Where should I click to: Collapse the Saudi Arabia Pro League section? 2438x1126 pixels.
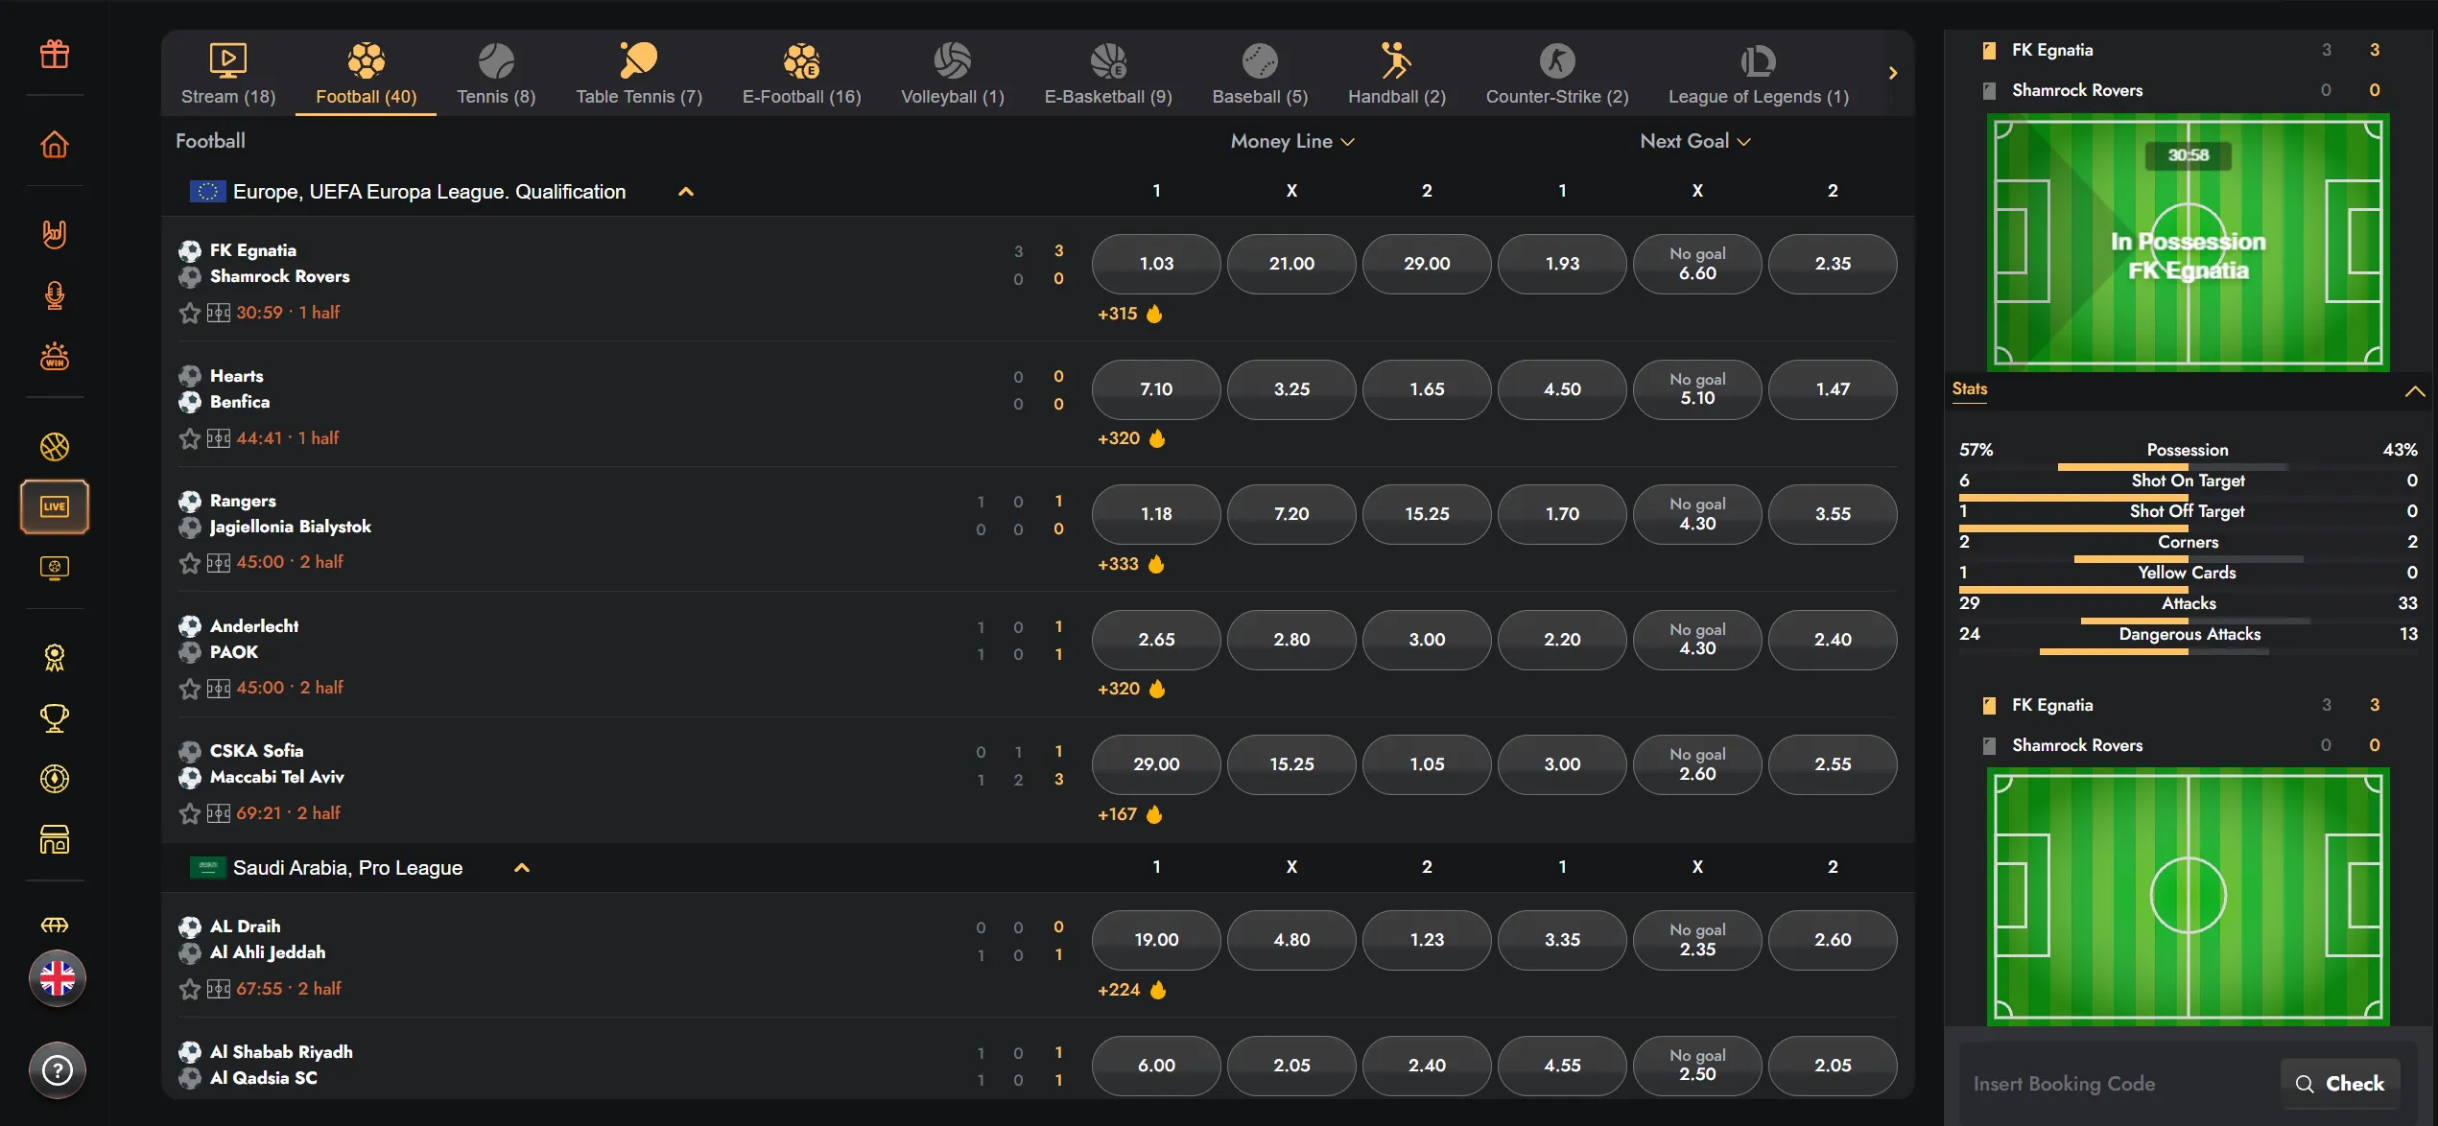[522, 868]
